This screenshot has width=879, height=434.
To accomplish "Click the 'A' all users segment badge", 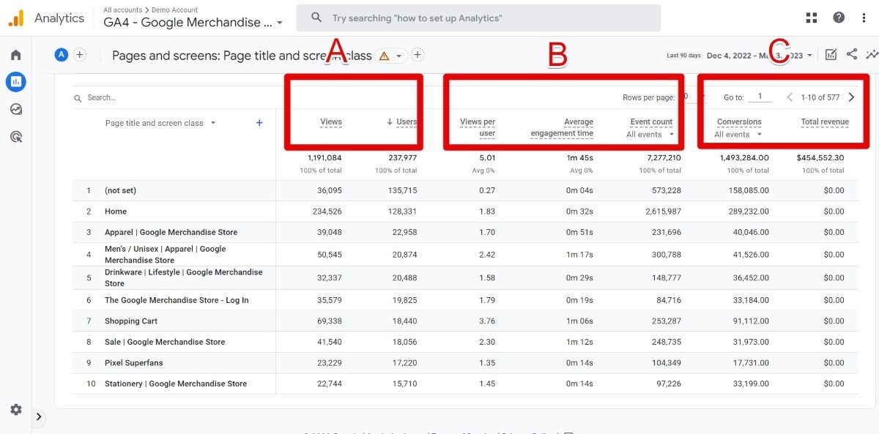I will 62,54.
